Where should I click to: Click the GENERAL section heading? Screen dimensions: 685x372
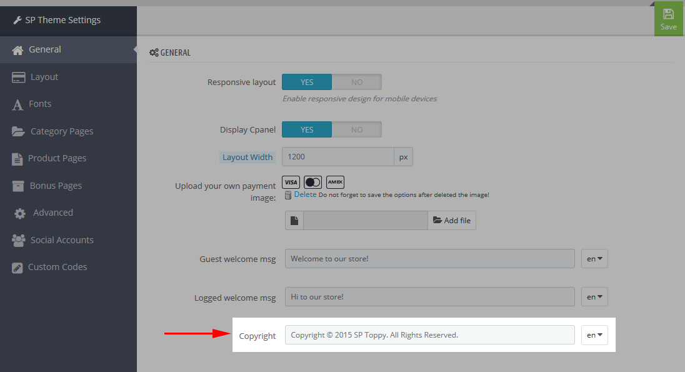tap(175, 53)
